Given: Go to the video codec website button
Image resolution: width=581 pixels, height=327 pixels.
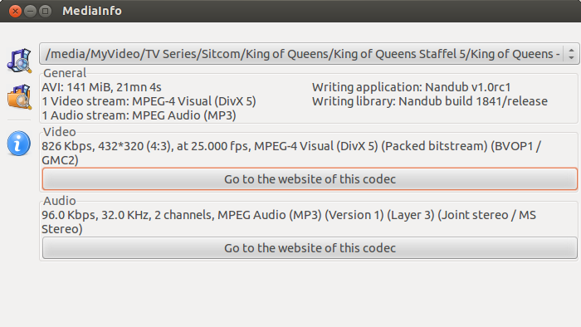Looking at the screenshot, I should [x=310, y=179].
